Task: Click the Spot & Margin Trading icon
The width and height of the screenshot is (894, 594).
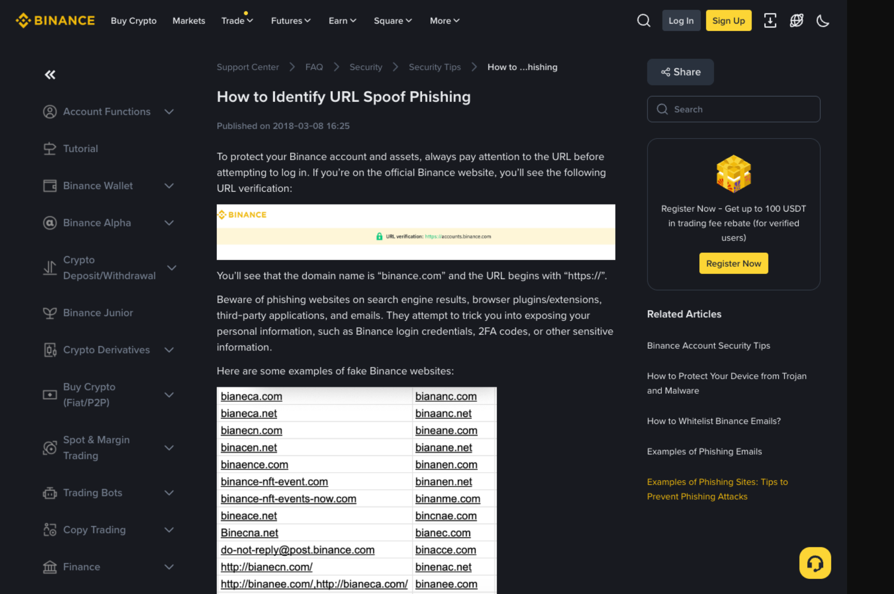Action: click(50, 448)
